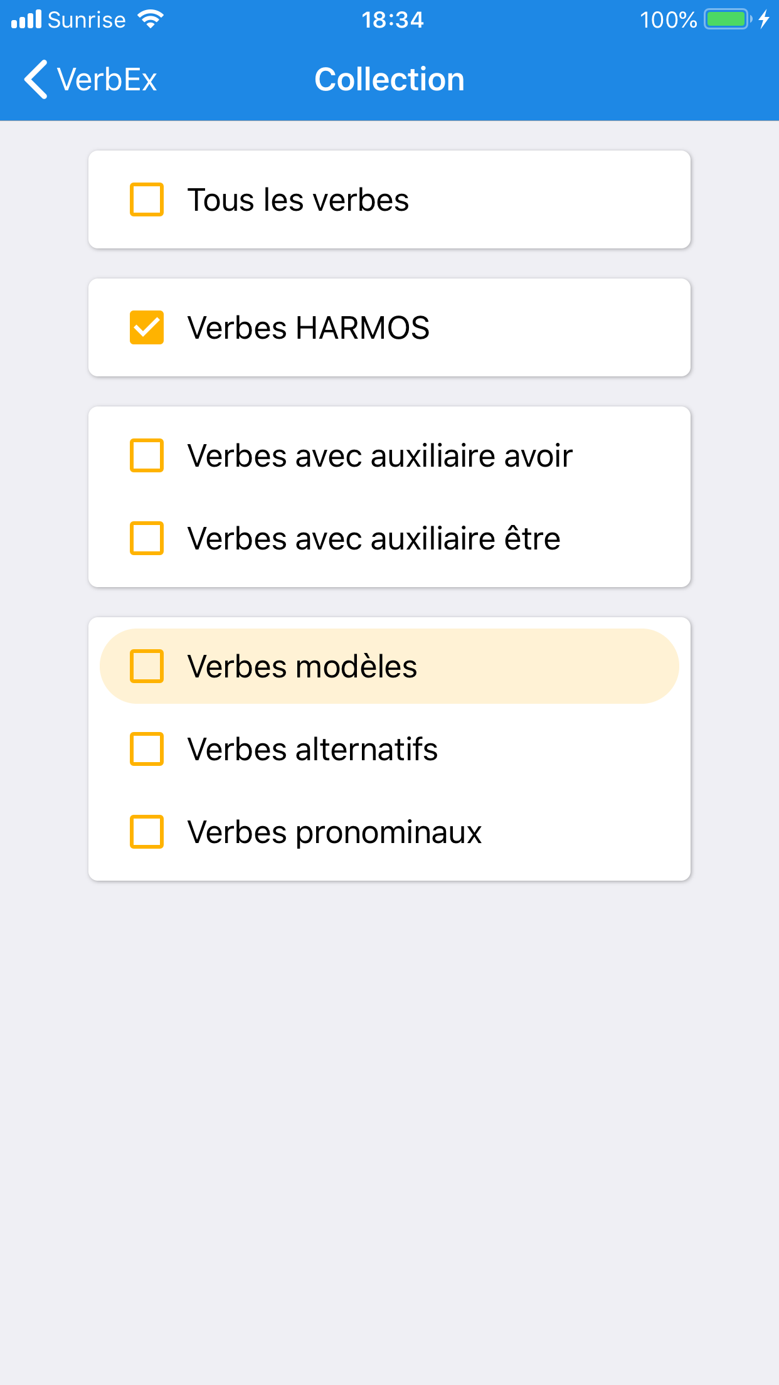This screenshot has height=1385, width=779.
Task: Check the Tous les verbes checkbox
Action: 147,200
